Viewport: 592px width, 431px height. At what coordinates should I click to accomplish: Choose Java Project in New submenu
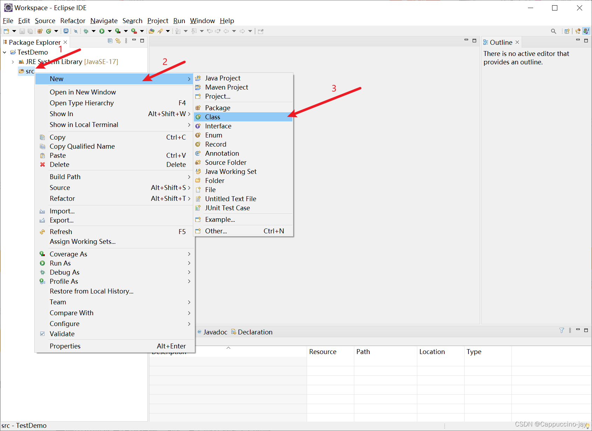(243, 78)
